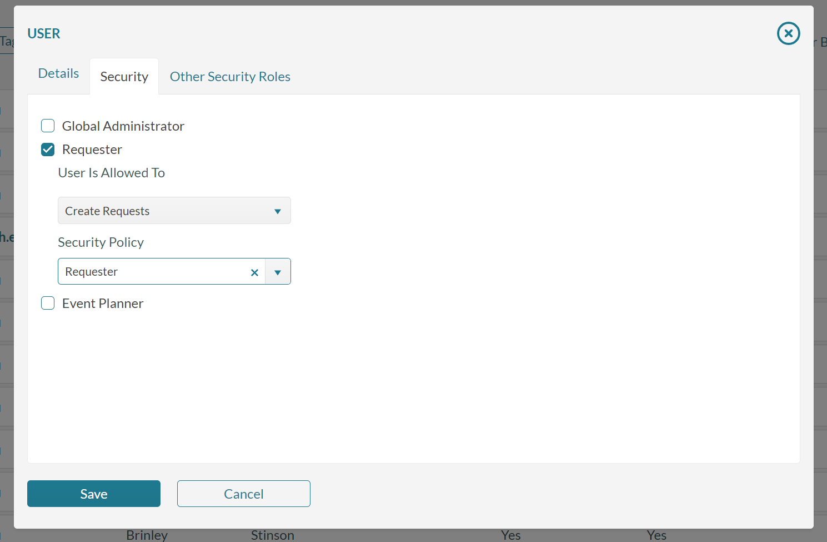Save the user settings
The width and height of the screenshot is (827, 542).
[94, 494]
